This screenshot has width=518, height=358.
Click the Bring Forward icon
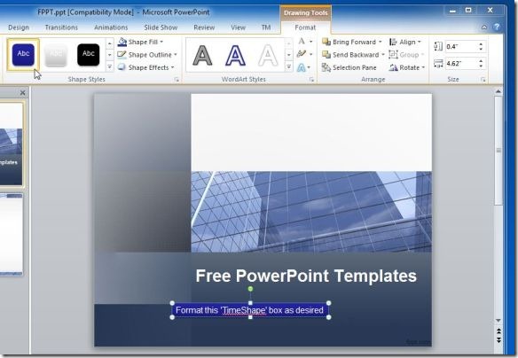(326, 42)
